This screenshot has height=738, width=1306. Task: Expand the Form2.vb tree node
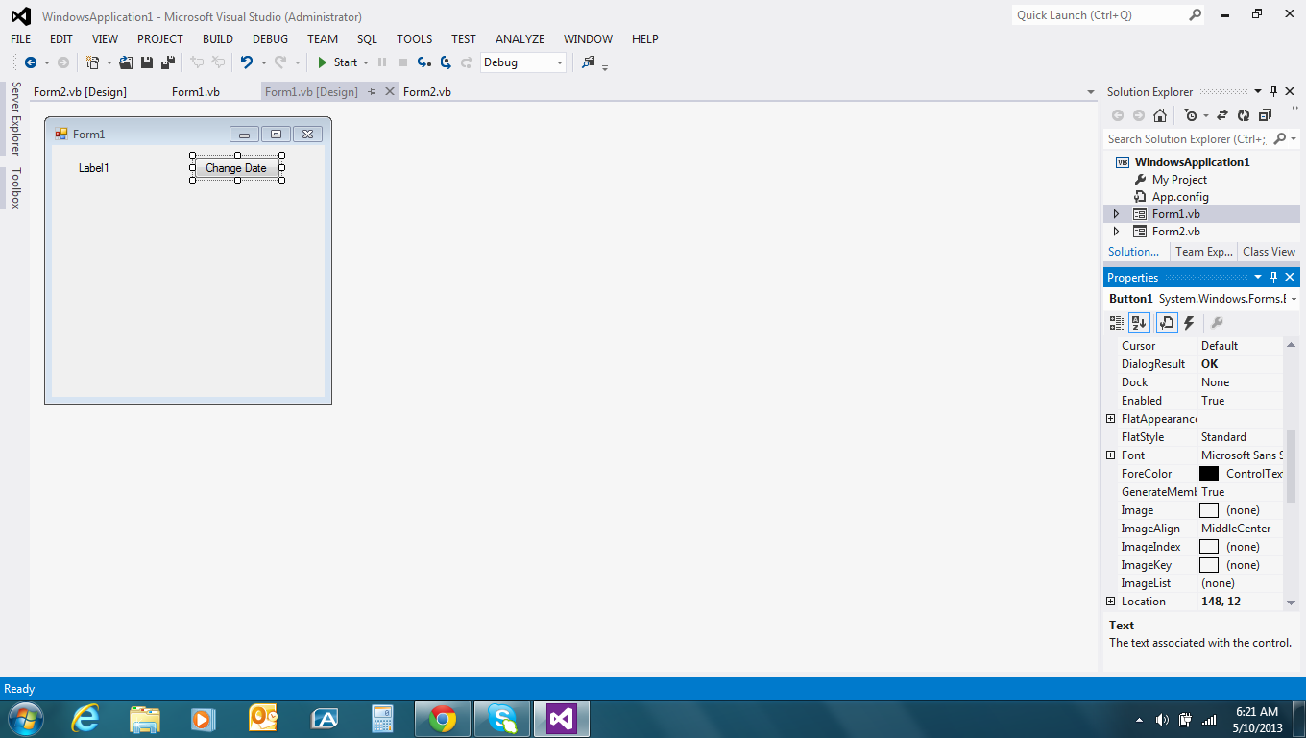pos(1116,232)
